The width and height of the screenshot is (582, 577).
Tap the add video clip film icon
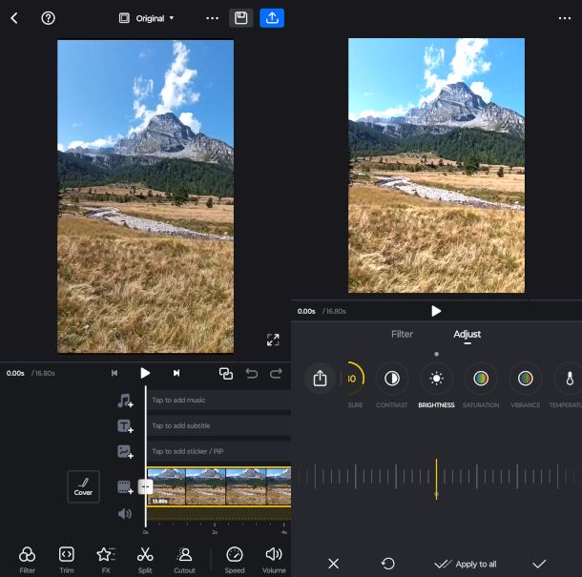[125, 486]
